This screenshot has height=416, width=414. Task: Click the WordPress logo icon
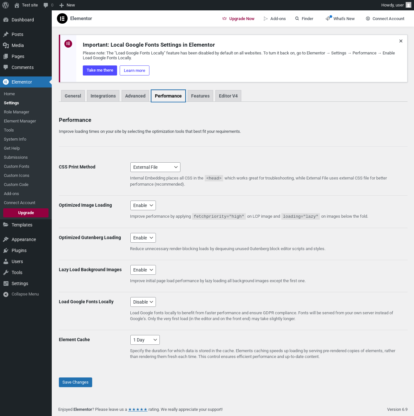[5, 5]
